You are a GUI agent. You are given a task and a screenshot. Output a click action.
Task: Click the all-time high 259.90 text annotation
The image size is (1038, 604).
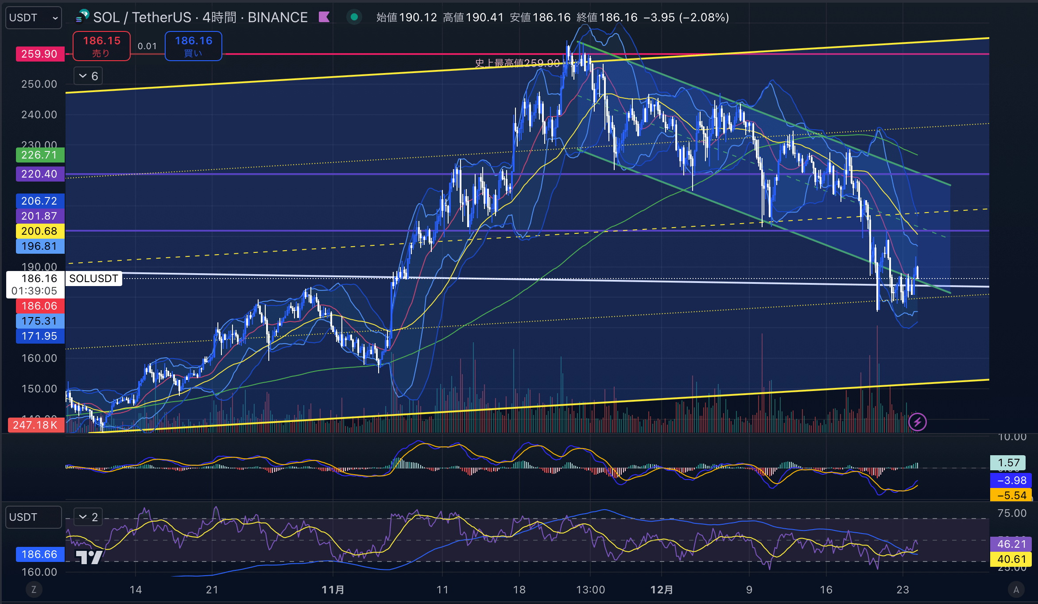click(x=517, y=63)
